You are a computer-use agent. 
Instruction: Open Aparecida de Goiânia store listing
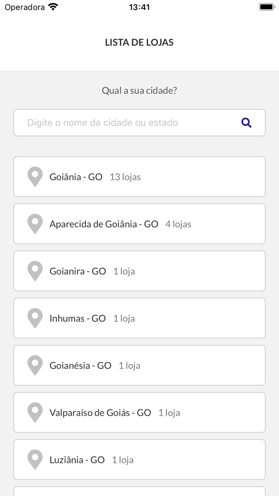(139, 224)
